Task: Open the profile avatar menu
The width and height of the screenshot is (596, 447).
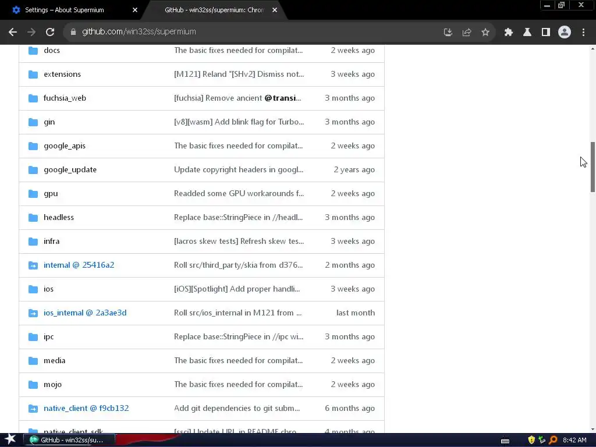Action: click(565, 33)
